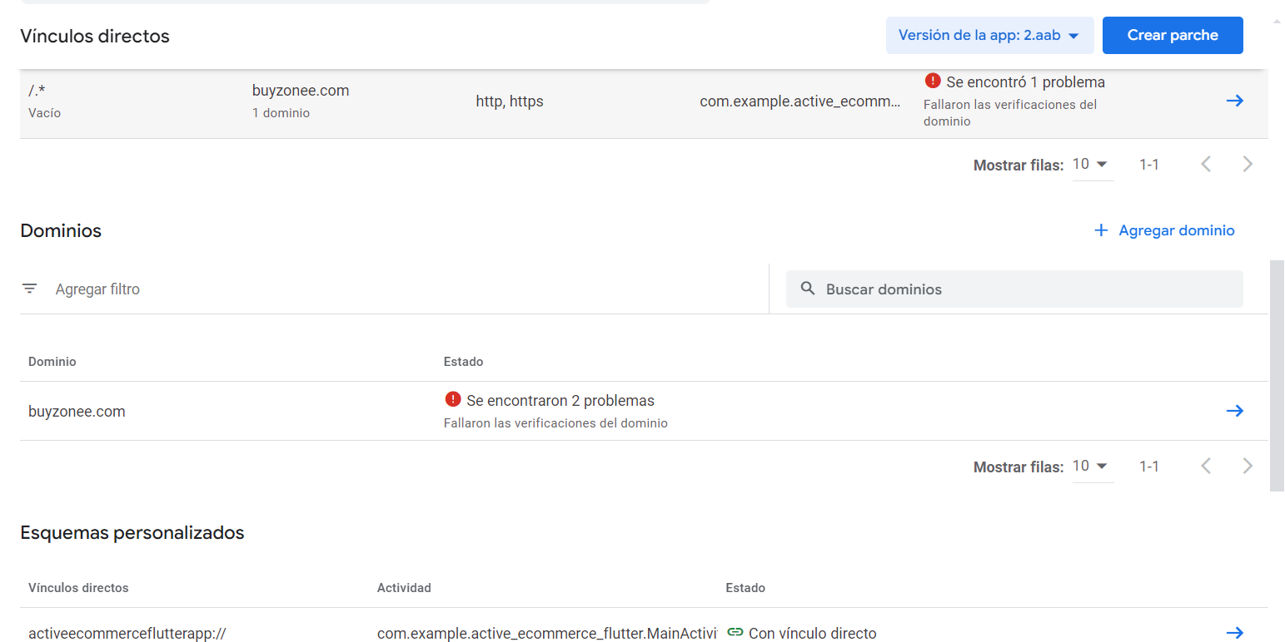Click the 'Esquemas personalizados' section heading

tap(132, 532)
